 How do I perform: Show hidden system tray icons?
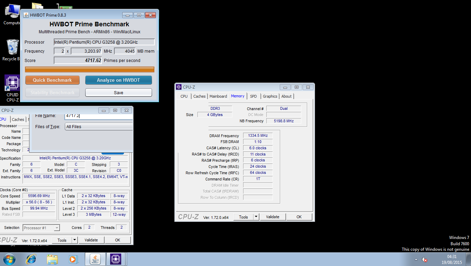click(x=416, y=259)
